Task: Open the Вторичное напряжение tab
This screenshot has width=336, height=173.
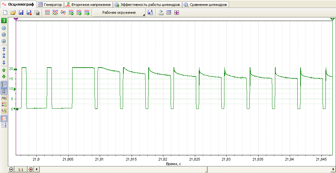Action: point(89,5)
